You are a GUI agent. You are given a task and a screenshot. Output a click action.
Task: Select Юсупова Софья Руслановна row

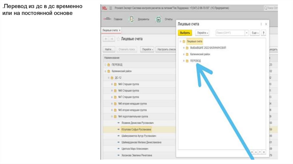click(x=139, y=129)
